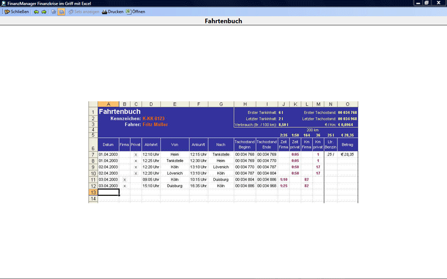Click the gray icon right of the green arrows
447x279 pixels.
54,12
